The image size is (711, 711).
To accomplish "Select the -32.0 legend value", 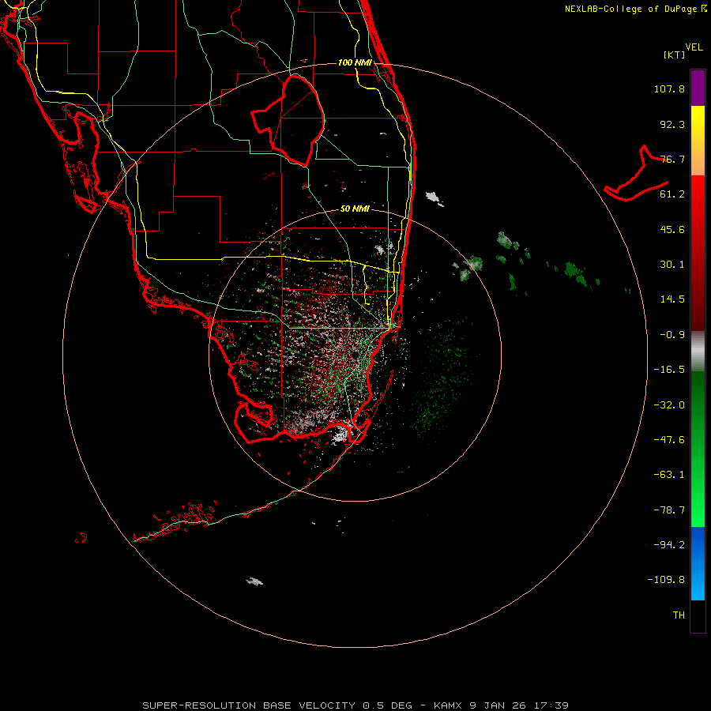I will [669, 405].
